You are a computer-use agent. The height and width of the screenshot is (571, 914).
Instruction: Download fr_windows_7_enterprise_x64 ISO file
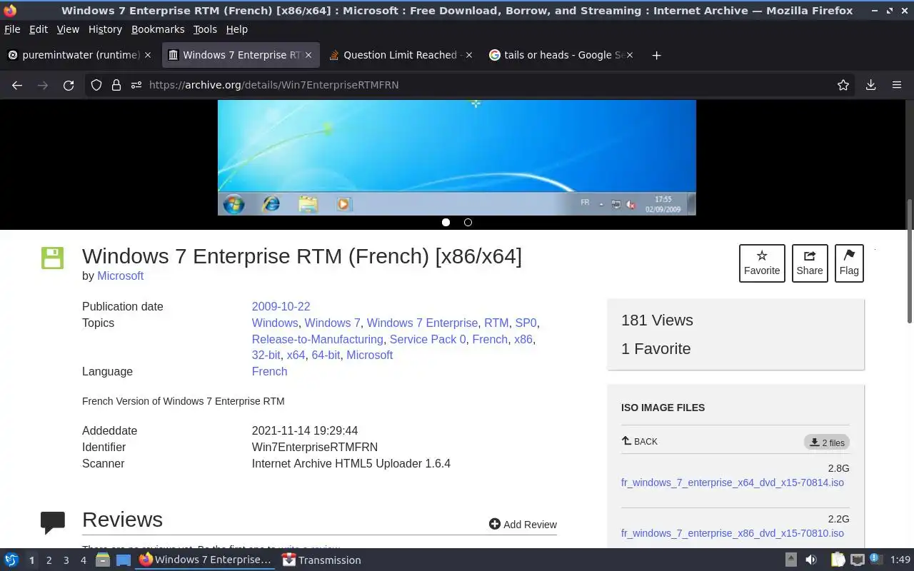tap(733, 482)
